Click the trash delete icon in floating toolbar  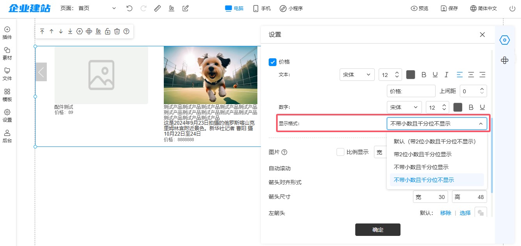point(117,31)
